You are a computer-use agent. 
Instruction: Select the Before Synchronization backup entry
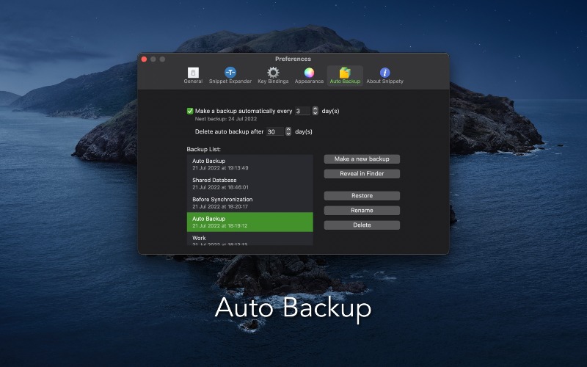click(249, 203)
